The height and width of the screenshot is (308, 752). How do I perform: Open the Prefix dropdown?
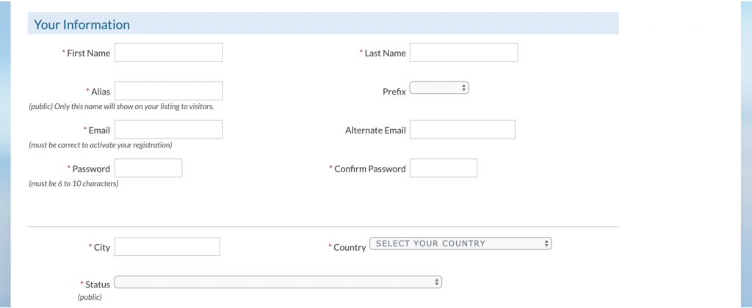[x=438, y=88]
